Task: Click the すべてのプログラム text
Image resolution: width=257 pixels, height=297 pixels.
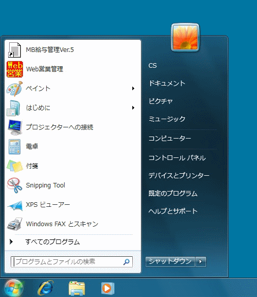Action: [52, 242]
